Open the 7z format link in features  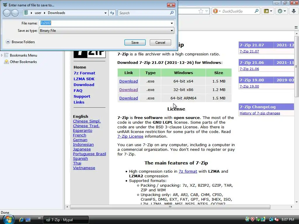point(188,171)
